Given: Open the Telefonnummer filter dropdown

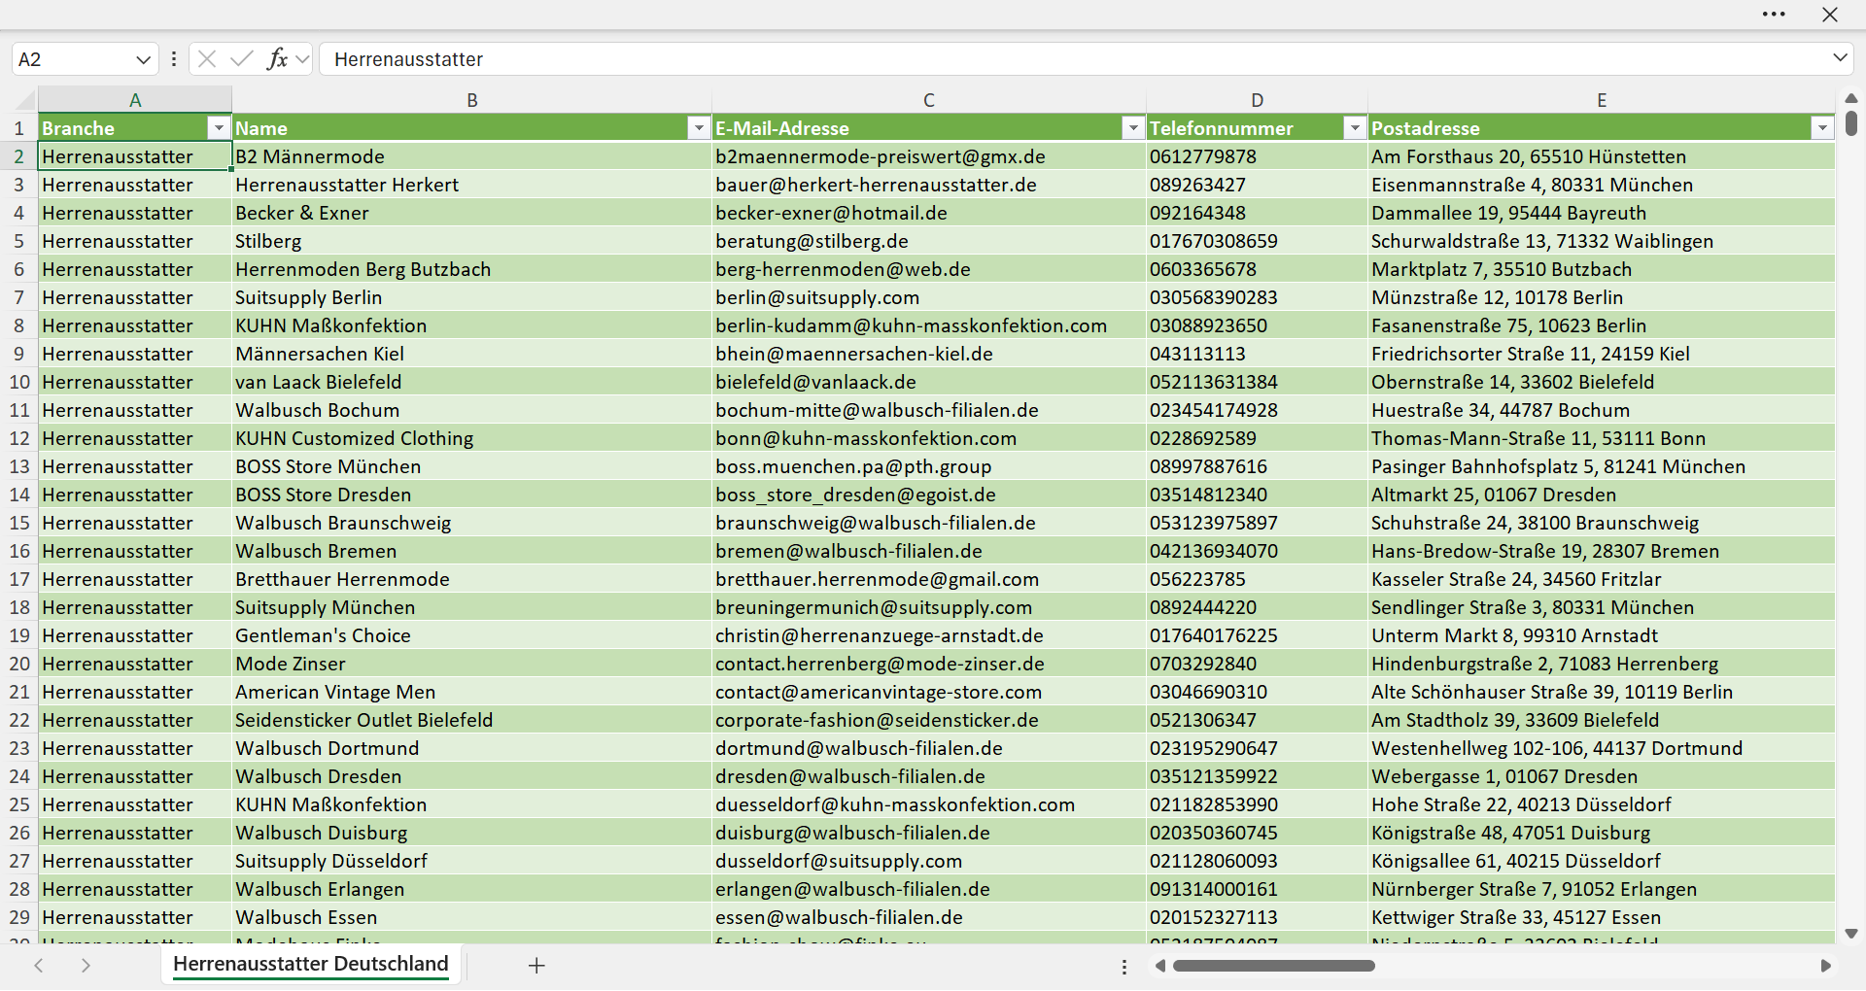Looking at the screenshot, I should point(1355,128).
